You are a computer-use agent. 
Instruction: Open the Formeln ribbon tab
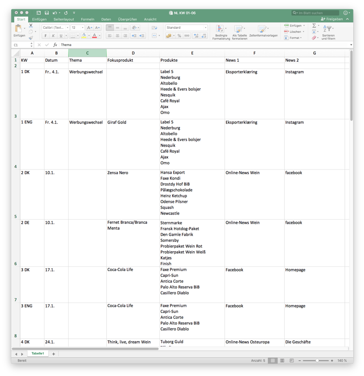[87, 19]
